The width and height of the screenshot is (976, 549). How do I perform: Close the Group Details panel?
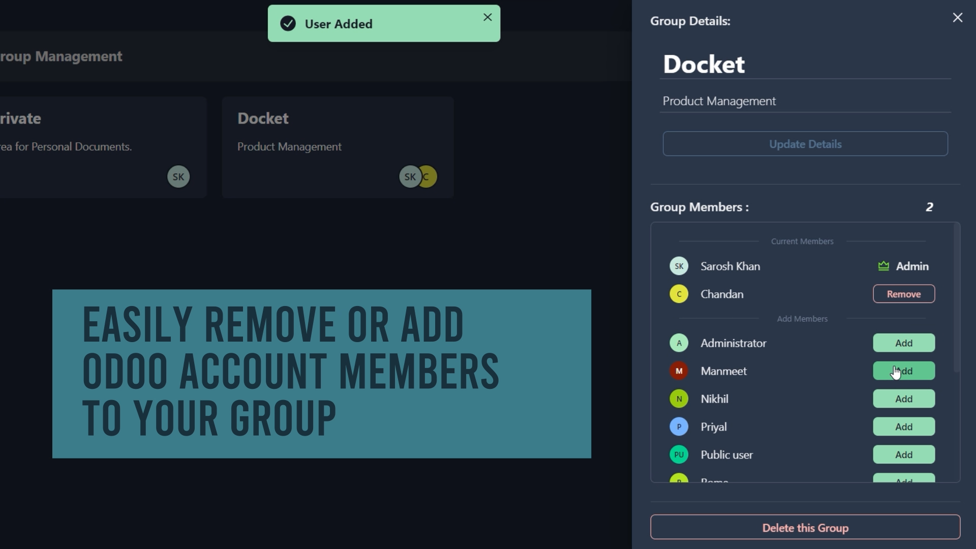(957, 18)
